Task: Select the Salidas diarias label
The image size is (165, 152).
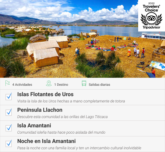Action: click(99, 85)
